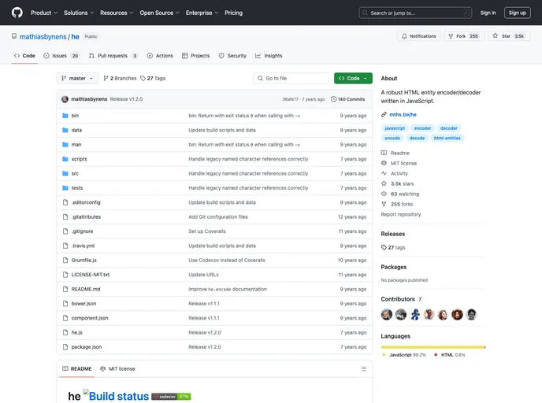542x403 pixels.
Task: Open the LICENSE-MIT.txt file
Action: 91,275
